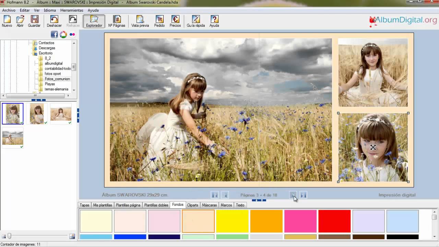
Task: Open the Pedido order cart
Action: pyautogui.click(x=159, y=21)
